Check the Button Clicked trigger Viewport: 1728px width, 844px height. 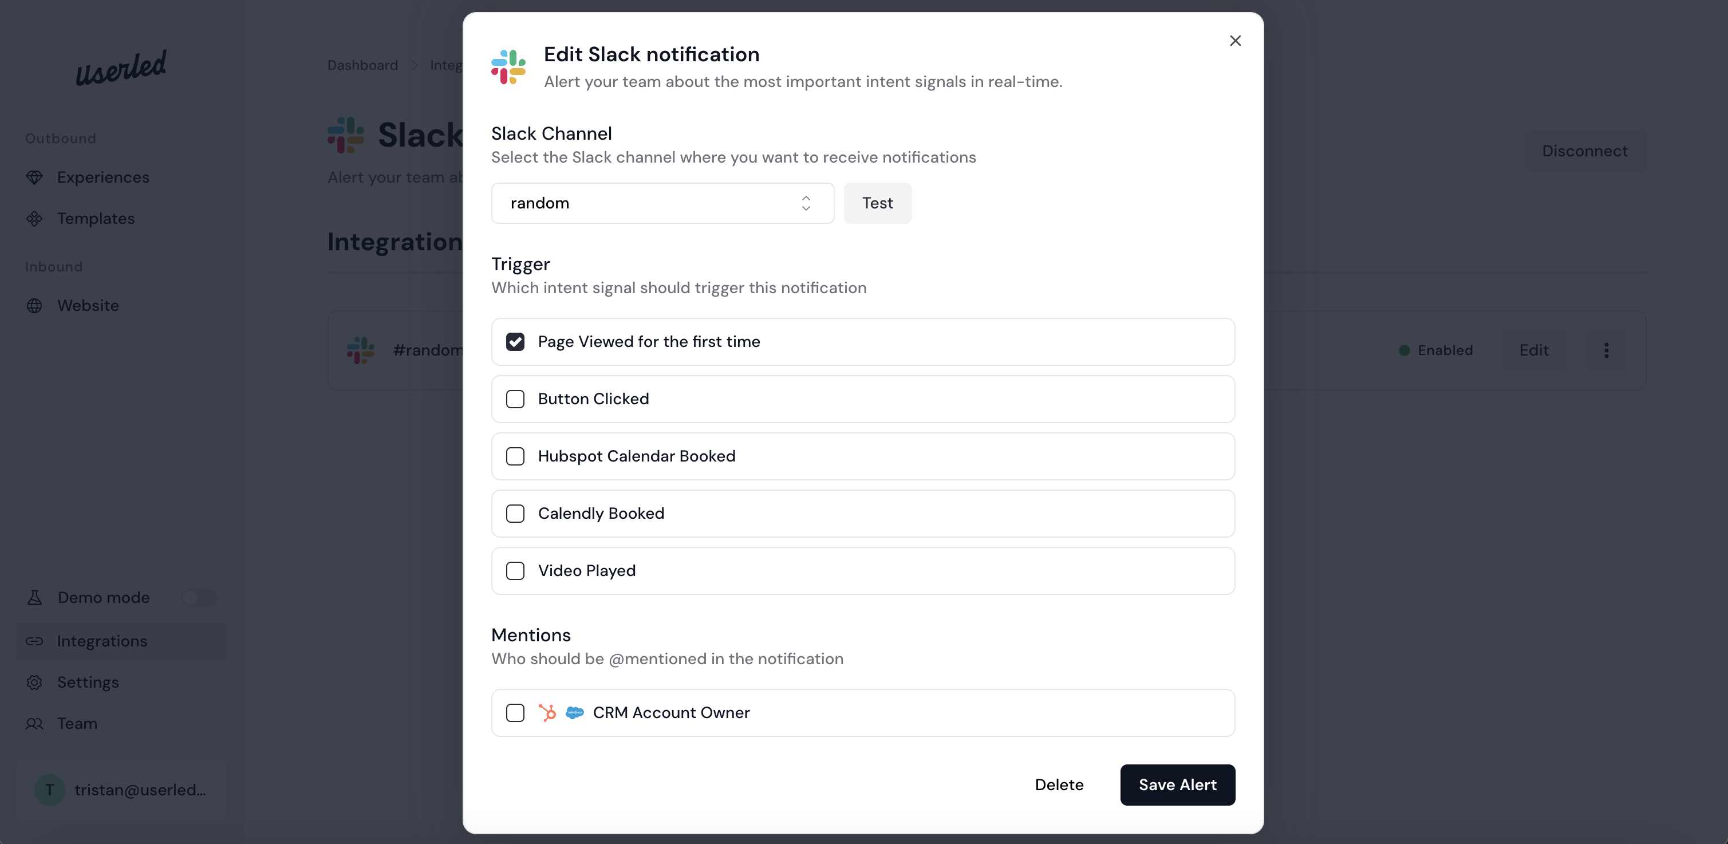tap(515, 399)
